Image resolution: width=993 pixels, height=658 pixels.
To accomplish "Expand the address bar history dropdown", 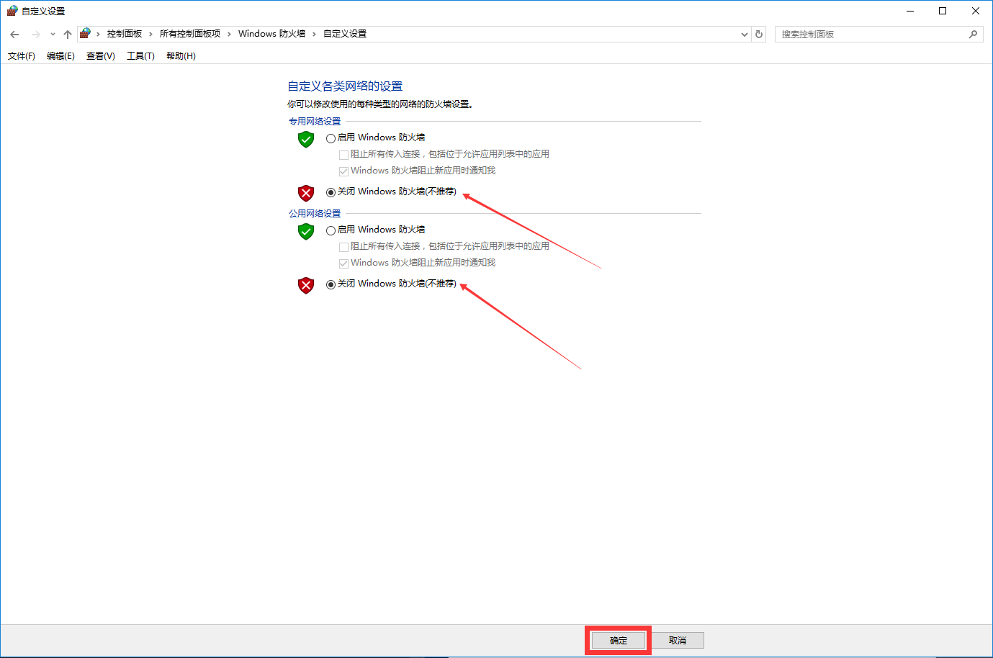I will tap(745, 34).
